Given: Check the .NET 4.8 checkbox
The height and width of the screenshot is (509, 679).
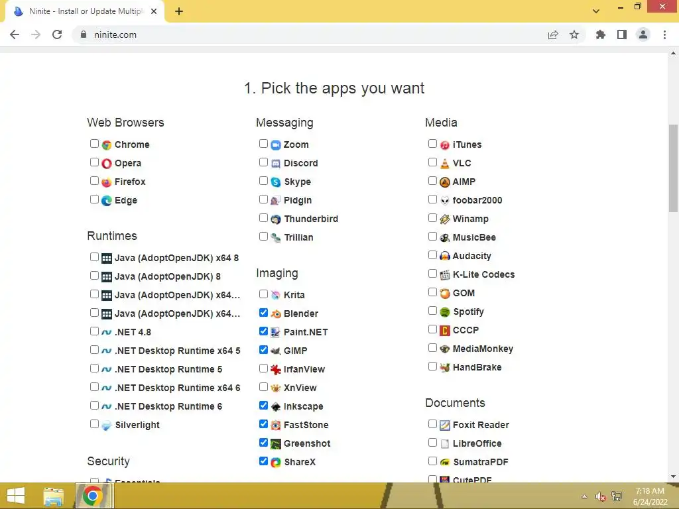Looking at the screenshot, I should (x=94, y=331).
